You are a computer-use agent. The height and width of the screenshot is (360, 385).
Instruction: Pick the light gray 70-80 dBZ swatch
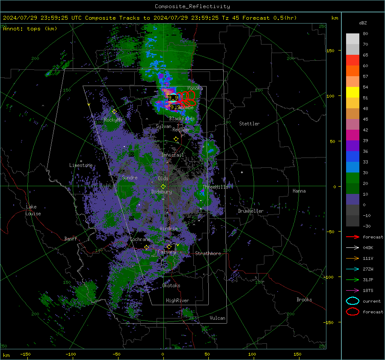pyautogui.click(x=352, y=39)
